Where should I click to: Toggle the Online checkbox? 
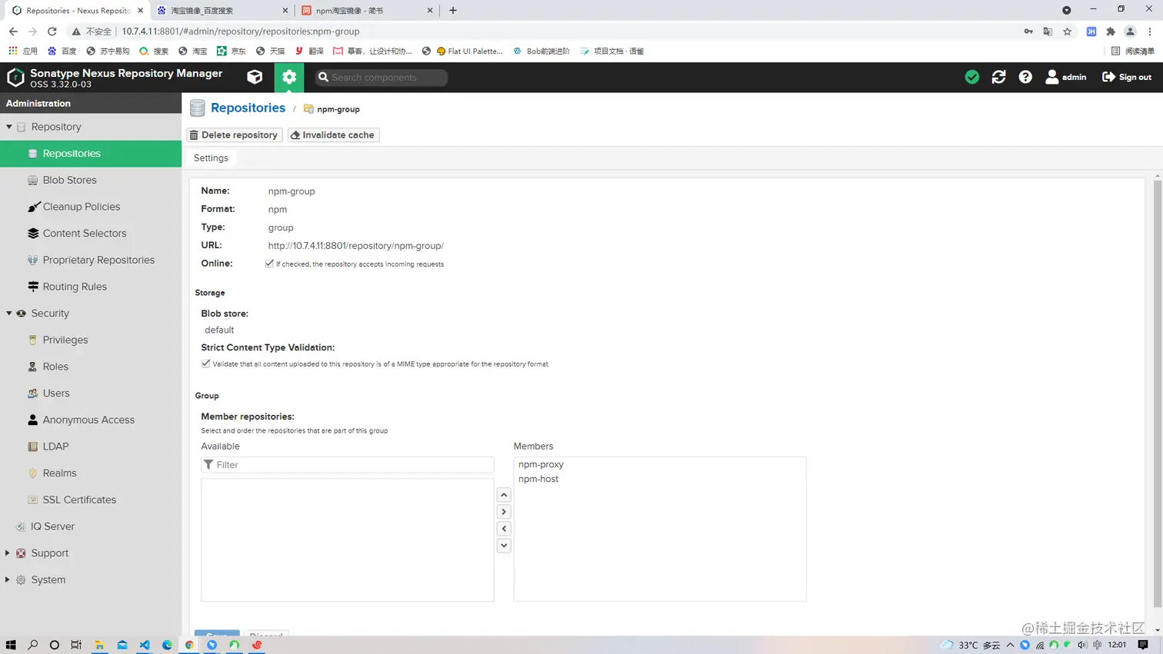[x=269, y=264]
